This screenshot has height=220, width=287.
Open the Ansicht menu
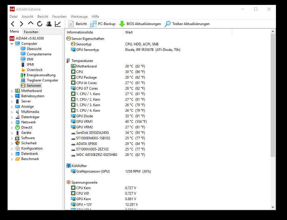coord(27,16)
